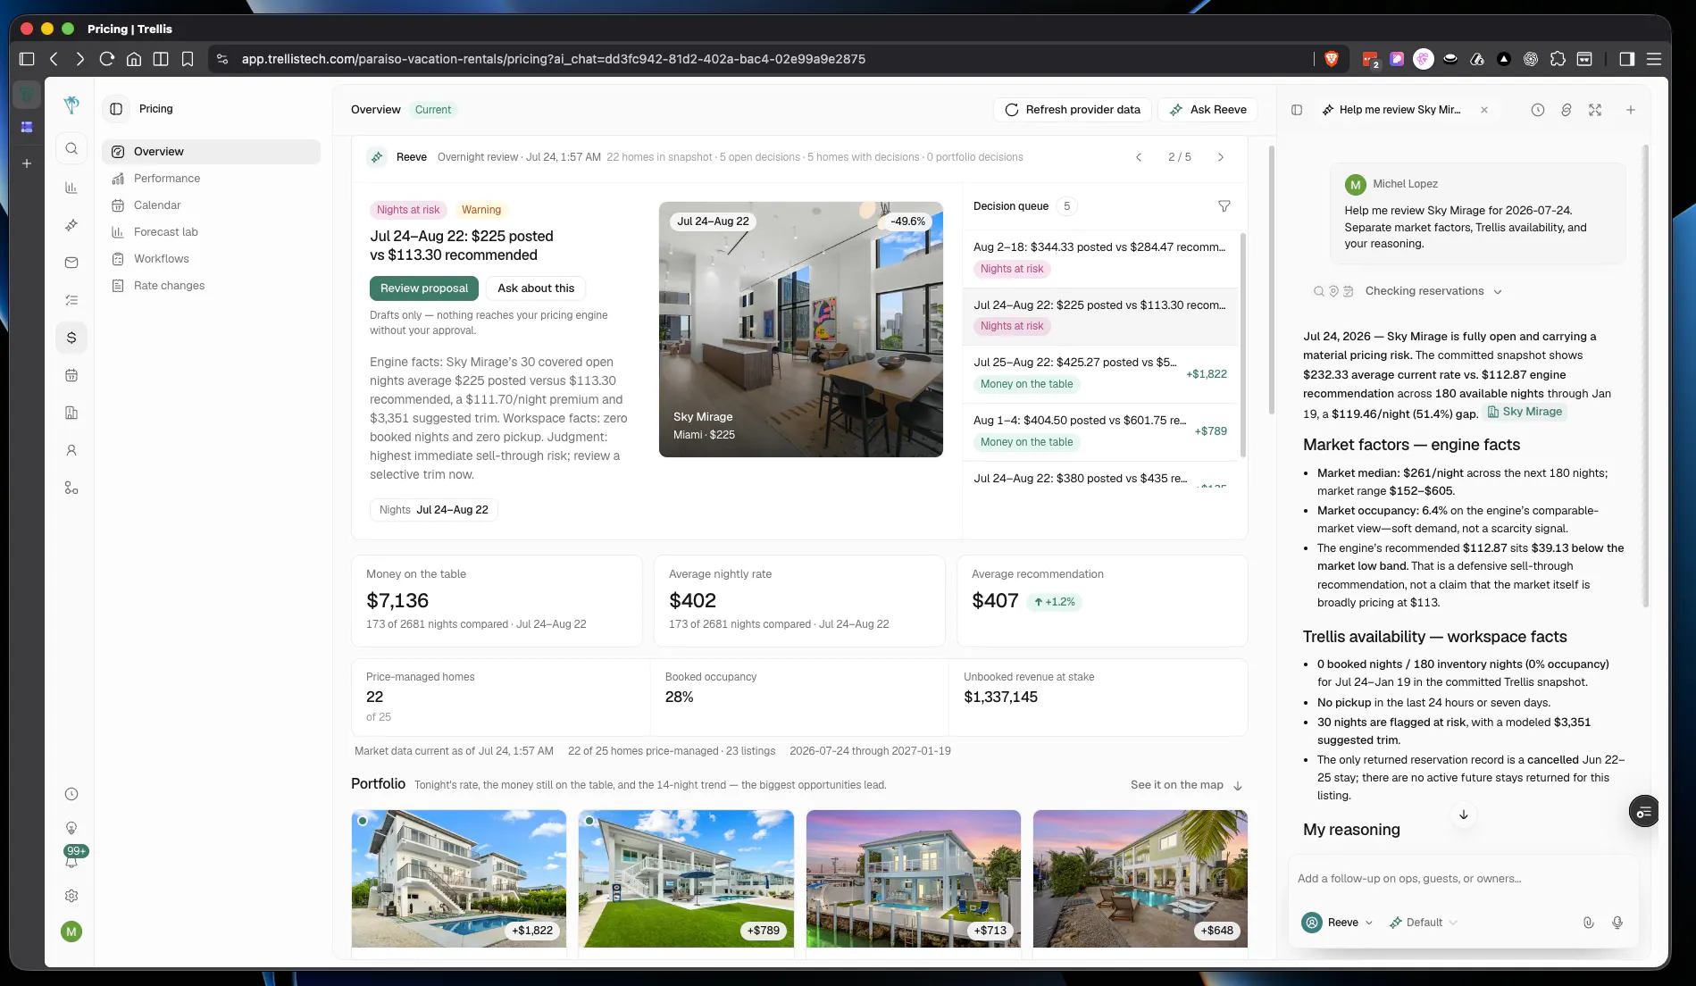The height and width of the screenshot is (986, 1696).
Task: Click the chat follow-up input field
Action: (1463, 879)
